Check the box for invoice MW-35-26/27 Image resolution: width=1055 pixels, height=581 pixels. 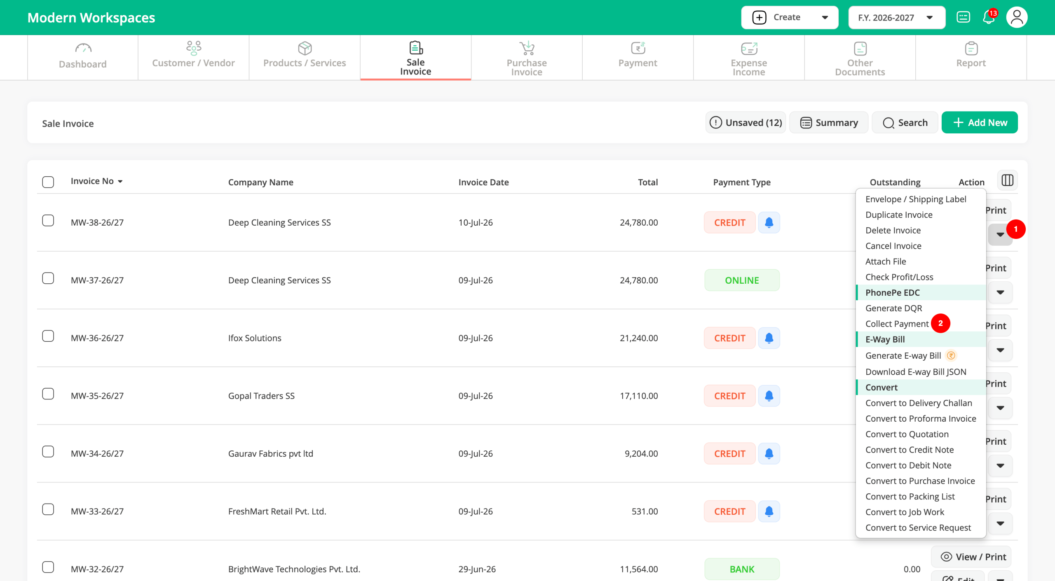48,394
